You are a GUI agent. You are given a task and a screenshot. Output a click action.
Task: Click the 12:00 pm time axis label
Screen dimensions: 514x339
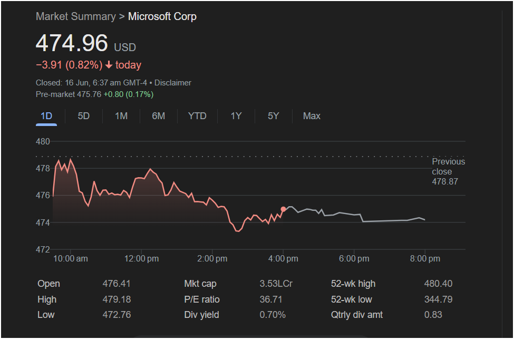point(142,259)
